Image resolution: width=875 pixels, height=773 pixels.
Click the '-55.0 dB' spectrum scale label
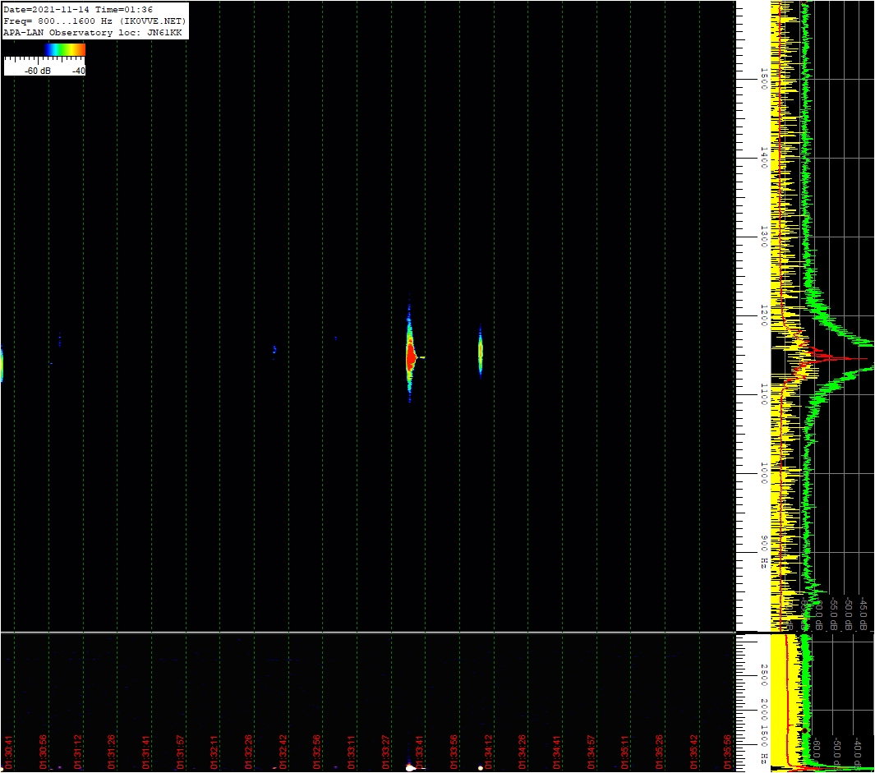[833, 614]
